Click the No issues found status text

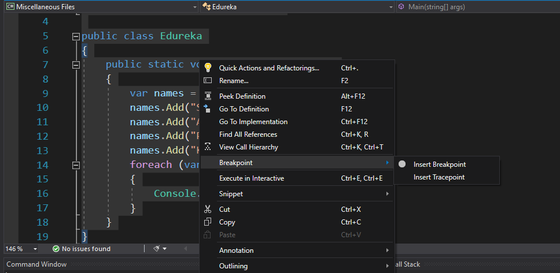86,249
